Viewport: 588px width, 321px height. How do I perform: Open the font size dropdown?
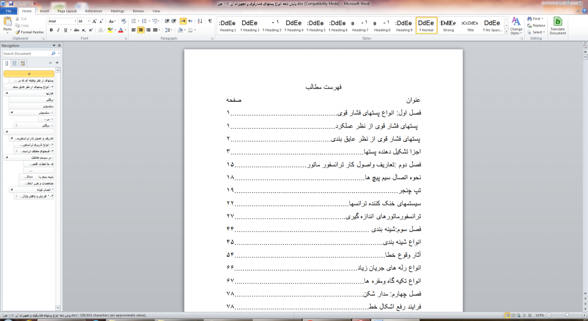point(84,21)
